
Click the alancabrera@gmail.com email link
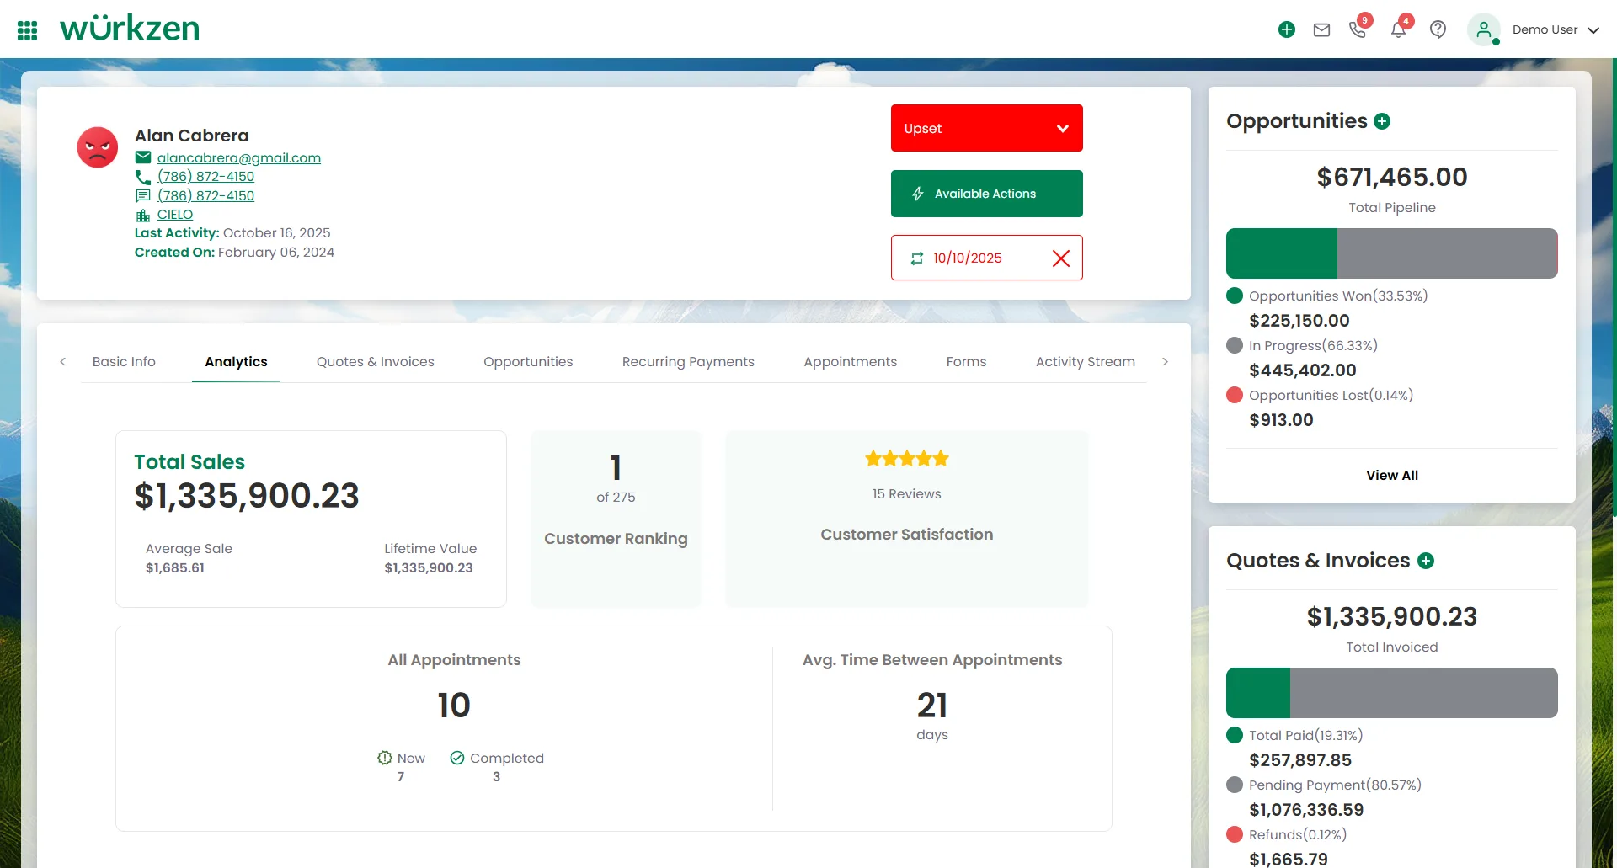(238, 157)
